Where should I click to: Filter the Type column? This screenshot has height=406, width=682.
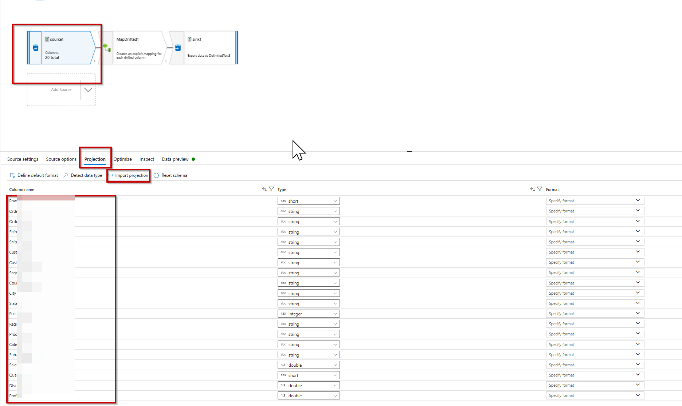540,189
